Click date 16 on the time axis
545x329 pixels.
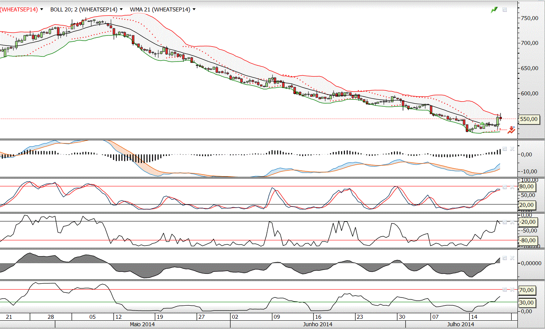tap(318, 317)
